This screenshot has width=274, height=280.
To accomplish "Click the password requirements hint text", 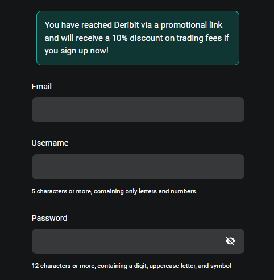I will [131, 266].
